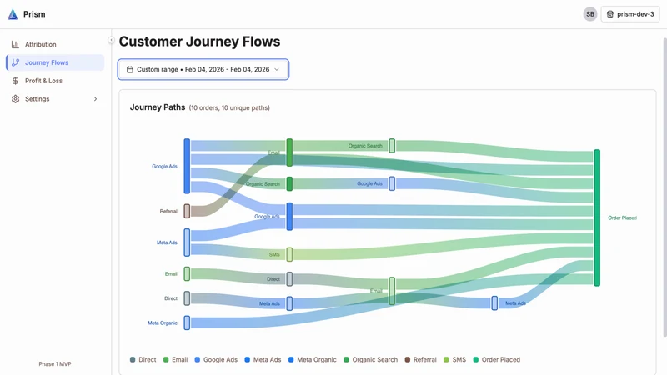Image resolution: width=667 pixels, height=375 pixels.
Task: Click the Profit & Loss dollar icon
Action: click(x=15, y=81)
